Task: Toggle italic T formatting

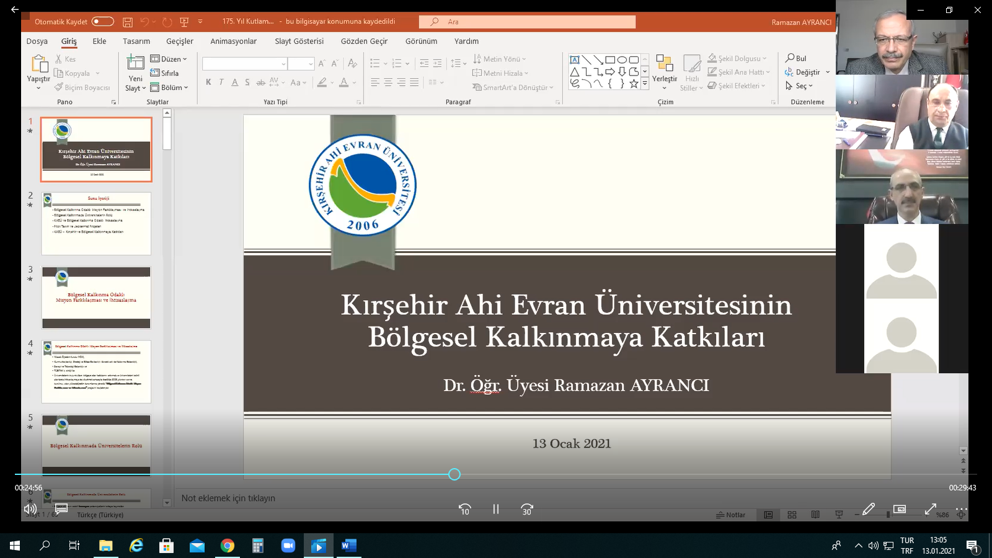Action: [221, 82]
